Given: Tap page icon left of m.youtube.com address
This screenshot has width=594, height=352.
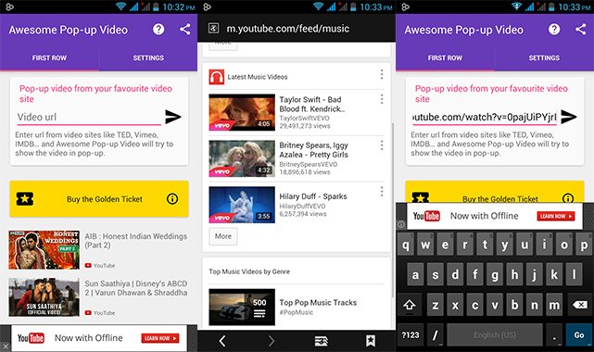Looking at the screenshot, I should pyautogui.click(x=213, y=28).
